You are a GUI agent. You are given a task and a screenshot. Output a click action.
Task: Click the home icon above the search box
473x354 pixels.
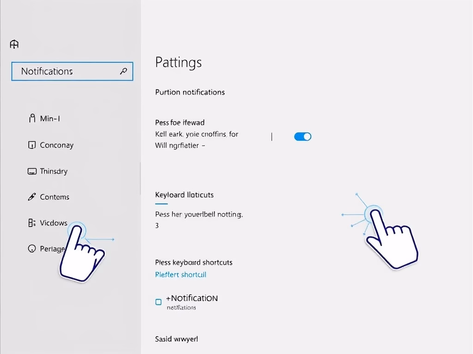14,44
